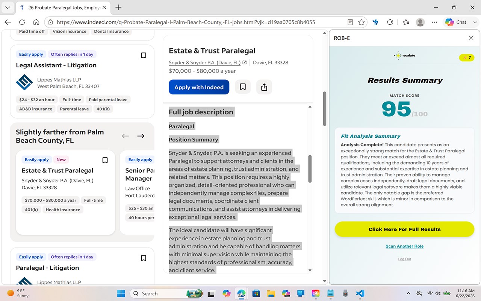Open the browser home page
481x301 pixels.
(x=36, y=22)
